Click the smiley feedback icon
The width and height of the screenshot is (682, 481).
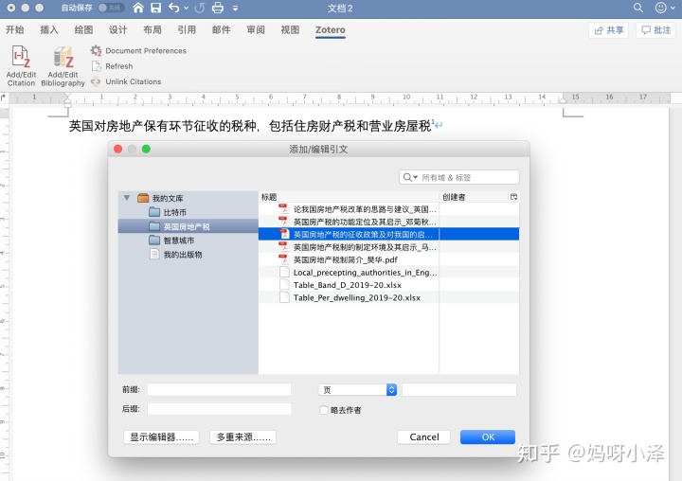(x=661, y=8)
